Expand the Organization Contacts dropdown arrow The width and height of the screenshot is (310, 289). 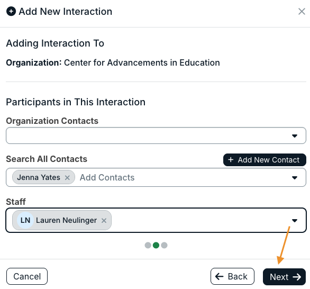click(295, 136)
